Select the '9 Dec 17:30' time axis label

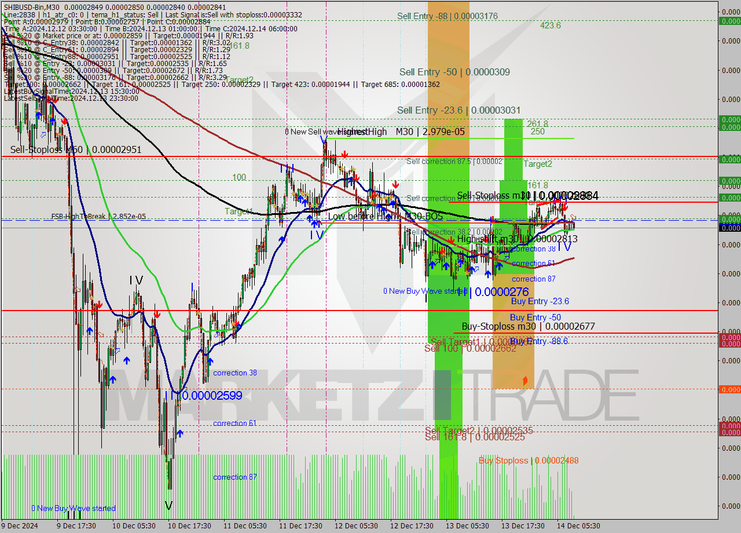coord(76,526)
